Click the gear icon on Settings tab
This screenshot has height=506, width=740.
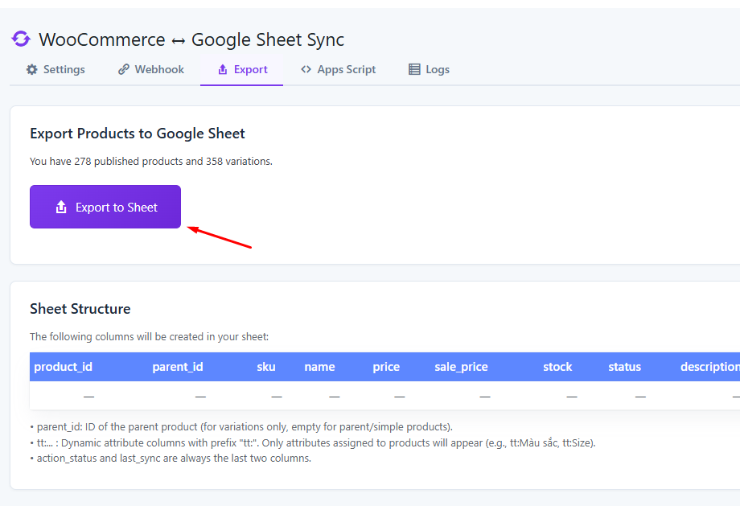click(x=32, y=70)
